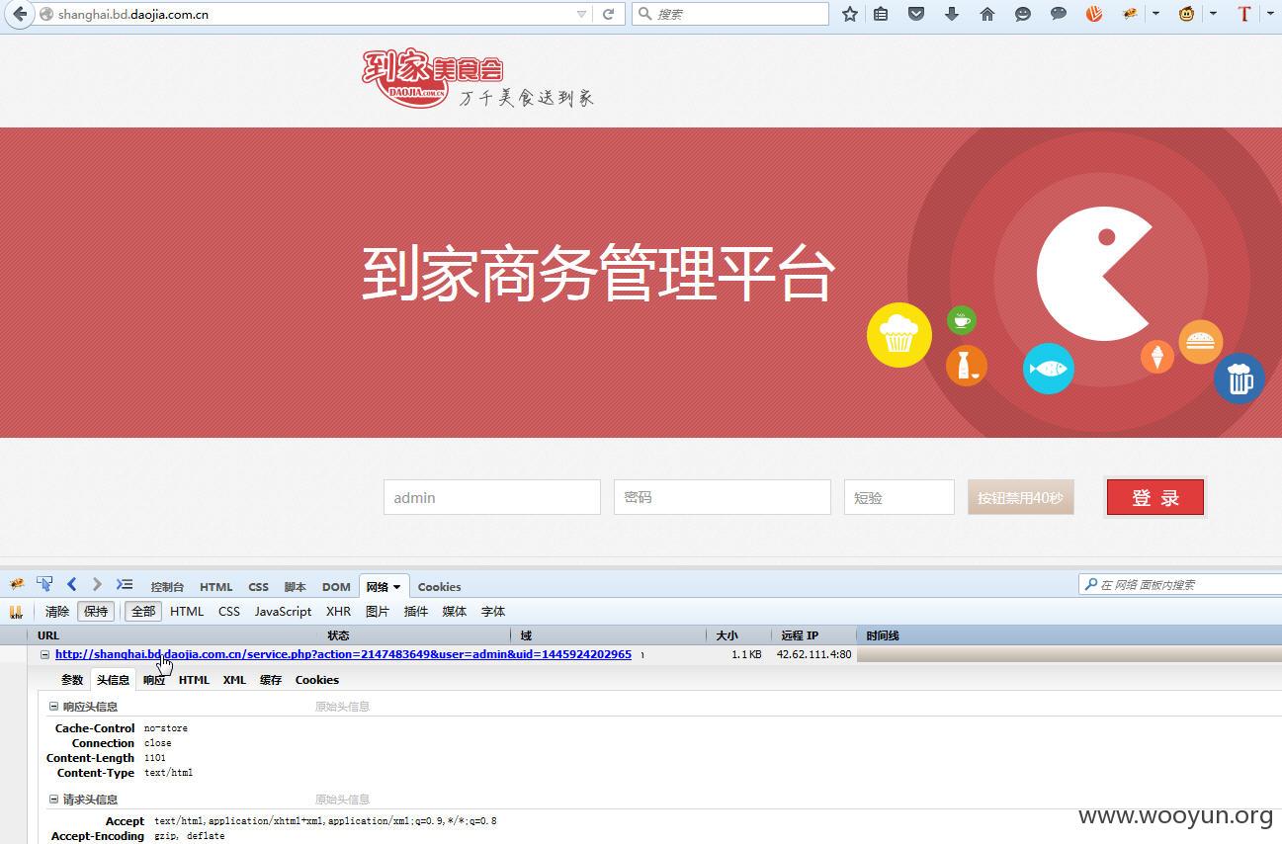The width and height of the screenshot is (1282, 844).
Task: Click the timeline bar of request
Action: [1068, 654]
